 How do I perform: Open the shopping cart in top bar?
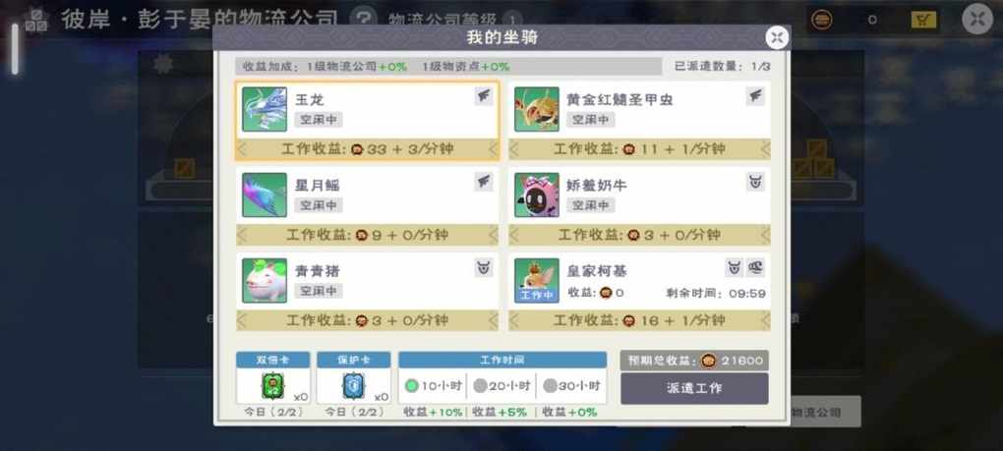pyautogui.click(x=923, y=20)
